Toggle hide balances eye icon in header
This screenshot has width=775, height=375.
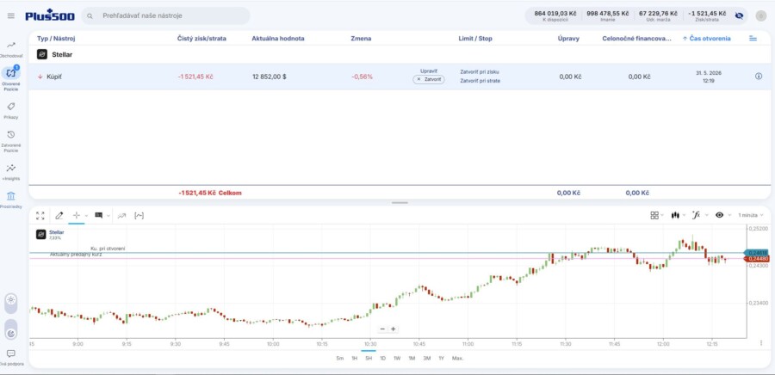pyautogui.click(x=739, y=15)
